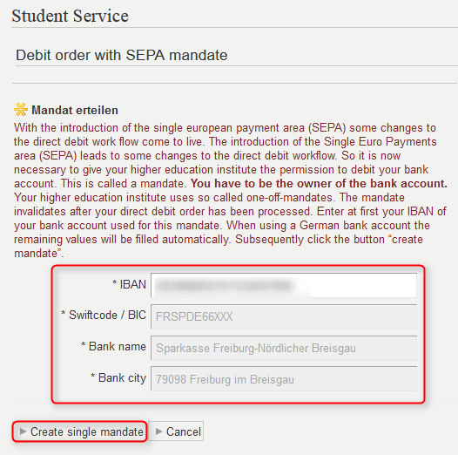Image resolution: width=458 pixels, height=455 pixels.
Task: Click the arrow icon on Create single mandate
Action: (23, 431)
